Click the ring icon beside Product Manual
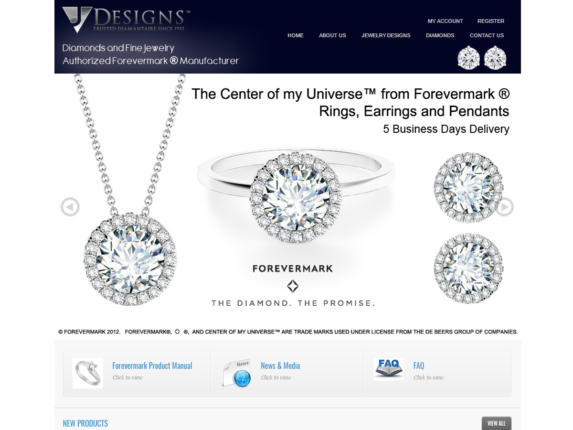Image resolution: width=573 pixels, height=430 pixels. click(88, 373)
